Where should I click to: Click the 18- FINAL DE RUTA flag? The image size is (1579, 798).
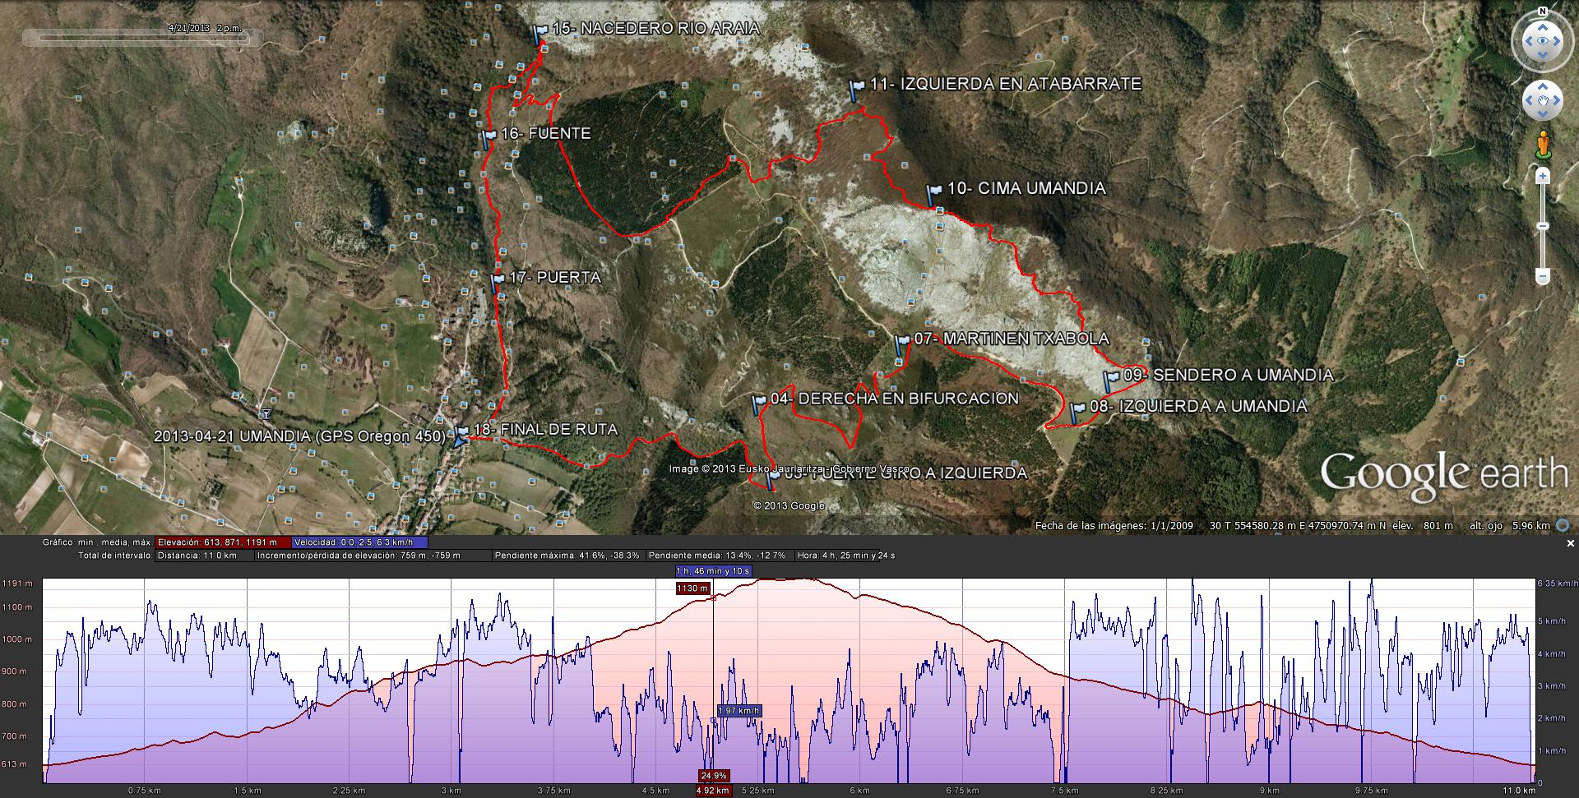click(x=462, y=432)
